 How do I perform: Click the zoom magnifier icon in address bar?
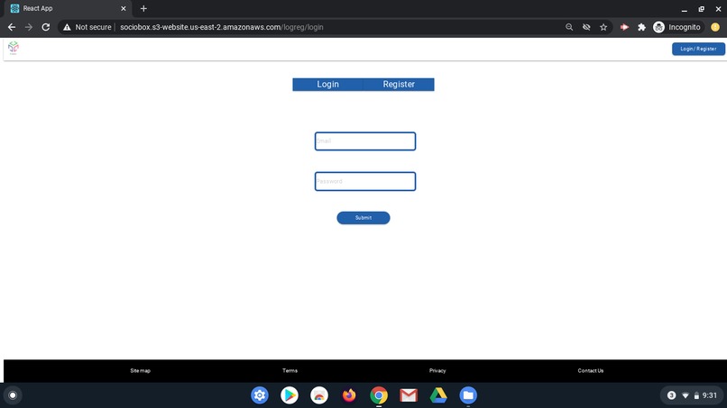click(x=569, y=27)
